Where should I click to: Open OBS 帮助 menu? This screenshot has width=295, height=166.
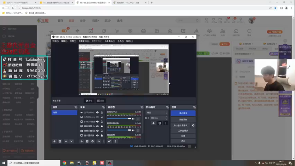[x=129, y=41]
